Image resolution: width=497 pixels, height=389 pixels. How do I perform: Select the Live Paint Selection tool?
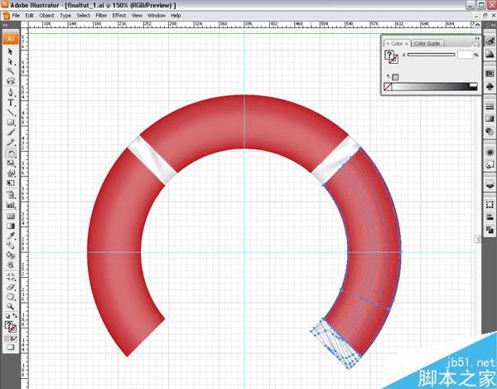click(x=11, y=265)
